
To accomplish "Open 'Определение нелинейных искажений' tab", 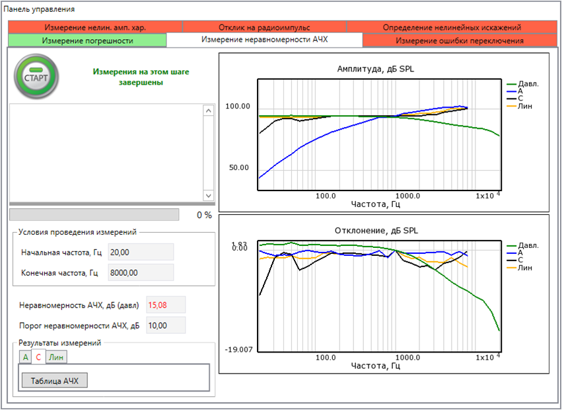I will click(x=452, y=28).
